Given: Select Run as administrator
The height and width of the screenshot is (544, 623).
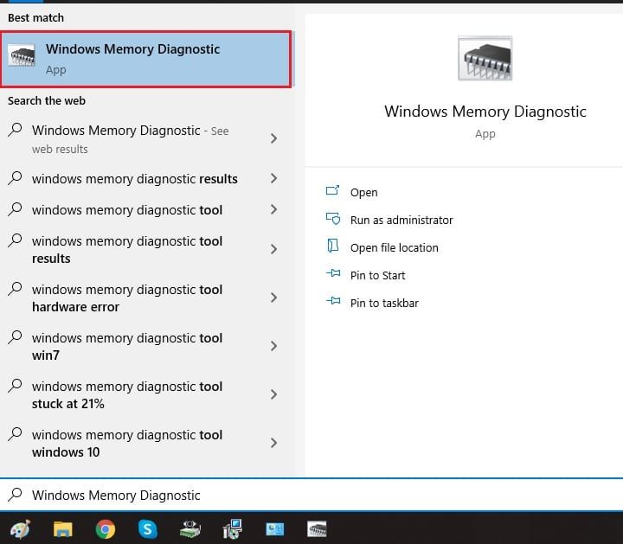Looking at the screenshot, I should (401, 220).
